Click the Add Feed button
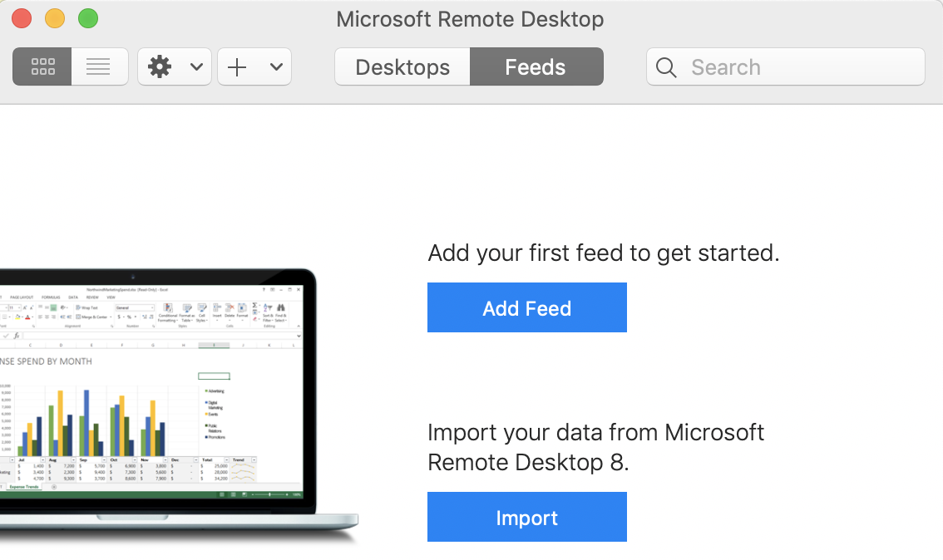 tap(527, 307)
